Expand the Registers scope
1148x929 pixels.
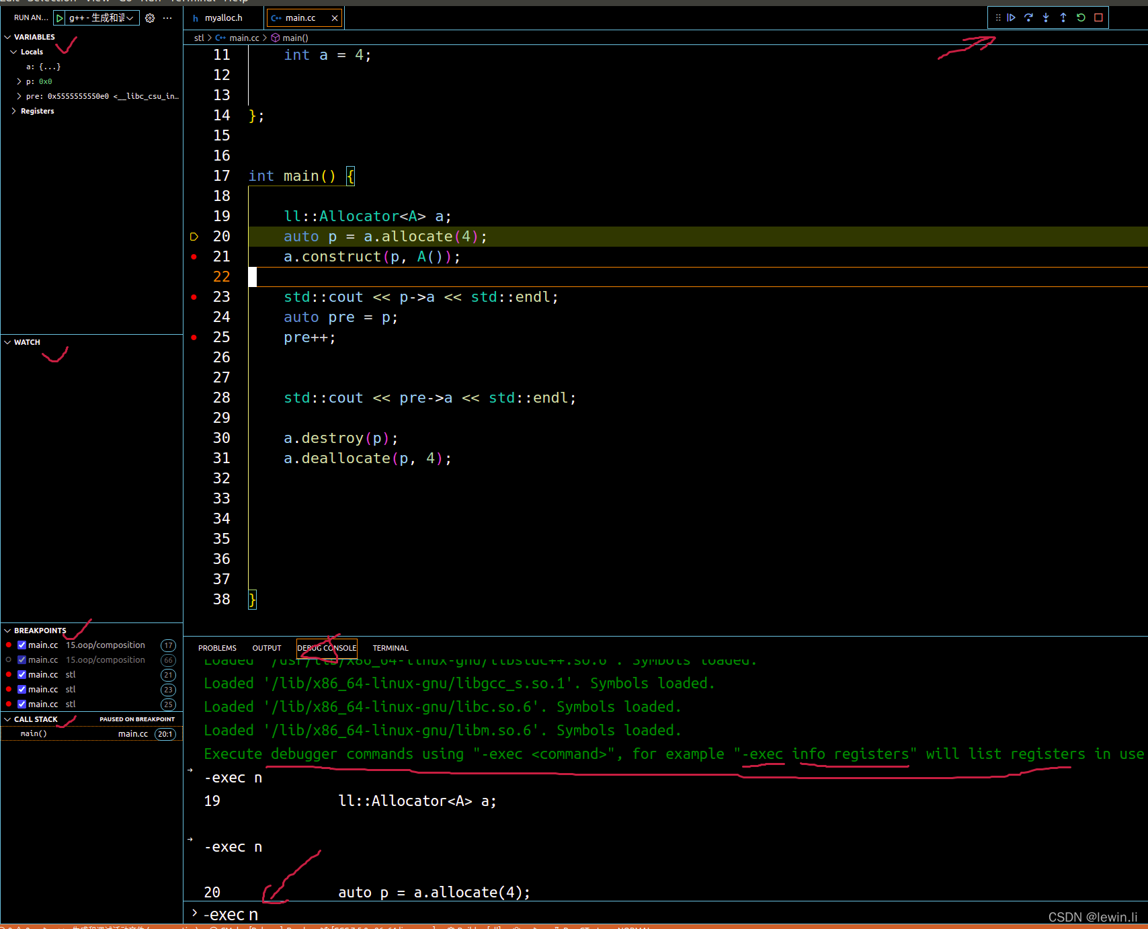13,111
